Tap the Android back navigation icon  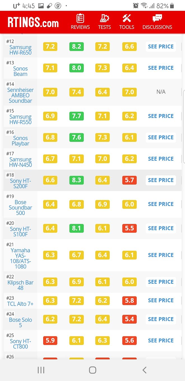pos(144,370)
